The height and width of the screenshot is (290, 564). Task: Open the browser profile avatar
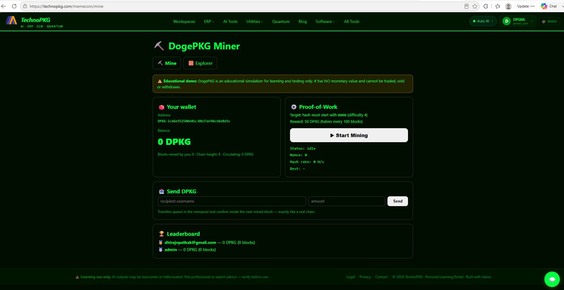508,6
